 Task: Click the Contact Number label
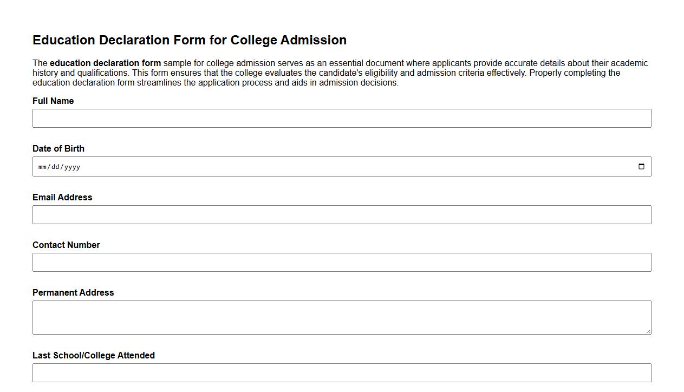66,245
